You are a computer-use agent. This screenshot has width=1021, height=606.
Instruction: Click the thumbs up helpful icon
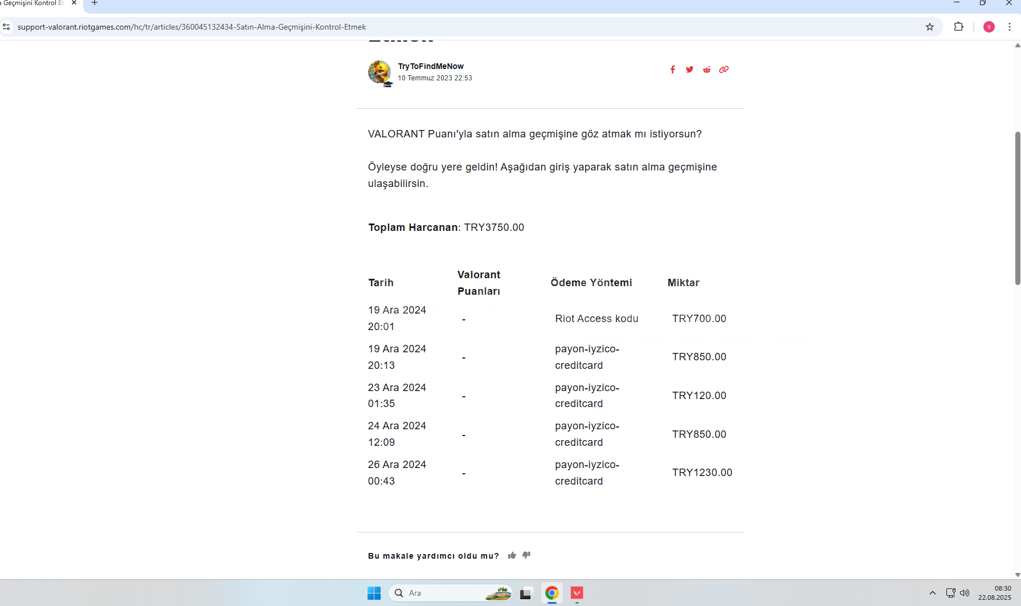click(512, 555)
